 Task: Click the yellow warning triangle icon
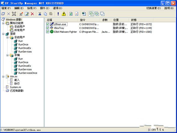pos(64,14)
